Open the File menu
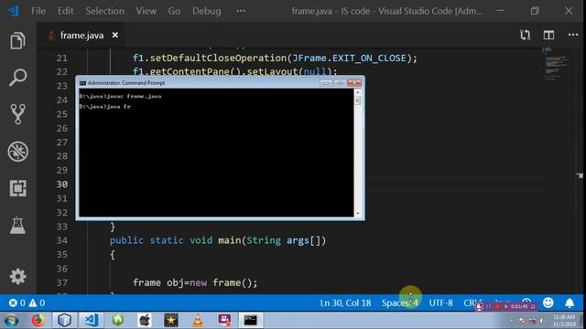Viewport: 586px width, 329px height. pos(38,11)
